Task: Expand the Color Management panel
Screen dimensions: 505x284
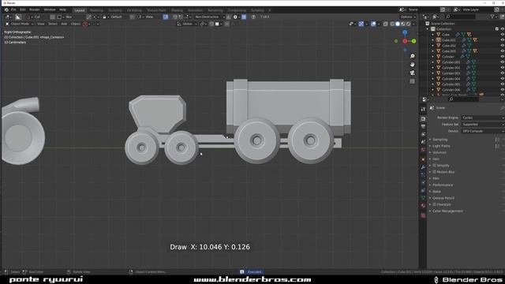Action: [x=447, y=211]
